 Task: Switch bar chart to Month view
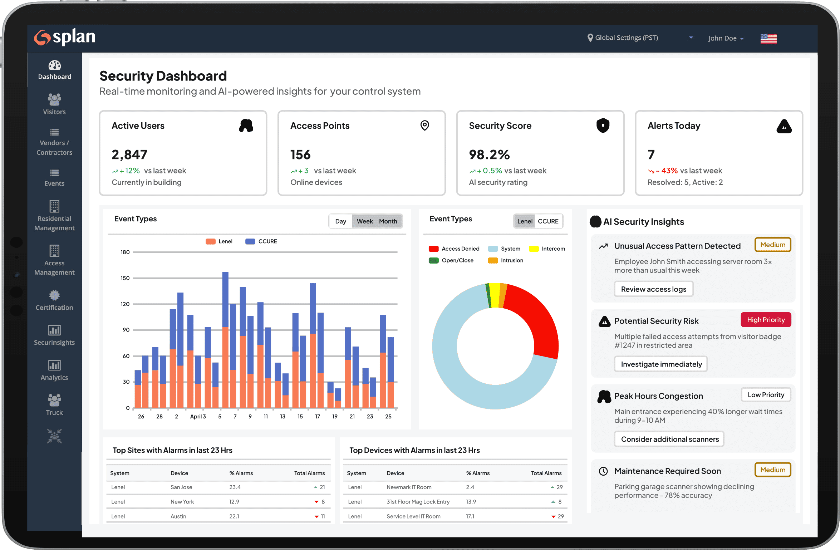pos(388,221)
